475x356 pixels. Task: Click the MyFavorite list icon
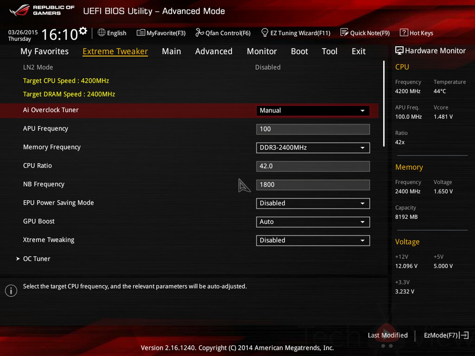pos(141,33)
